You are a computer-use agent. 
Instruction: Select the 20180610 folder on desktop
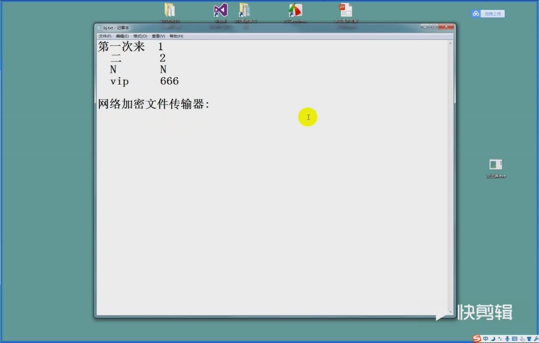tap(170, 13)
